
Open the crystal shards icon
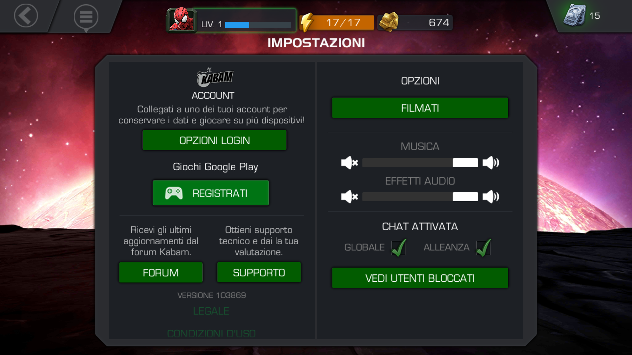[575, 15]
